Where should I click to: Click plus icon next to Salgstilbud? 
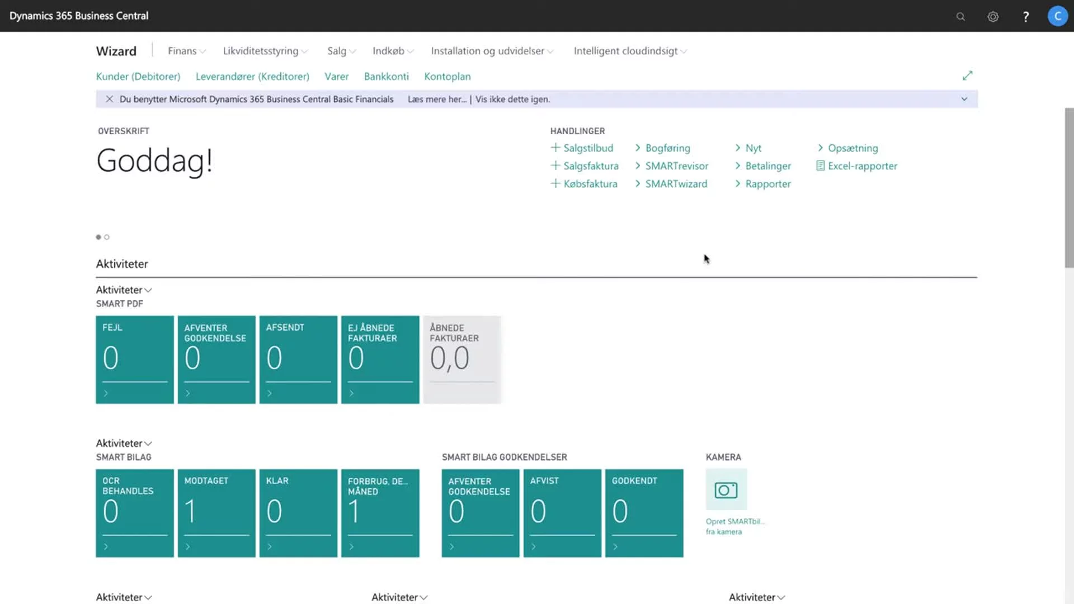coord(555,148)
